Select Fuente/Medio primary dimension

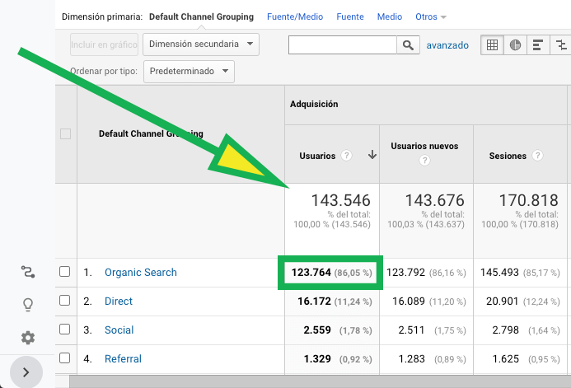pyautogui.click(x=295, y=16)
